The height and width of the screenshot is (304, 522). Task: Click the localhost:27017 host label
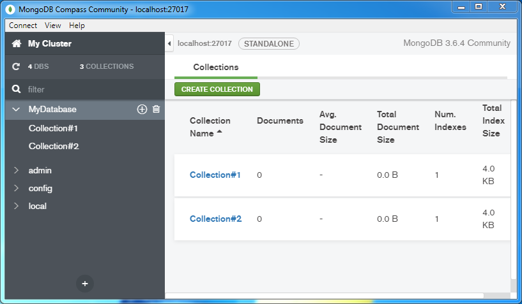click(204, 43)
